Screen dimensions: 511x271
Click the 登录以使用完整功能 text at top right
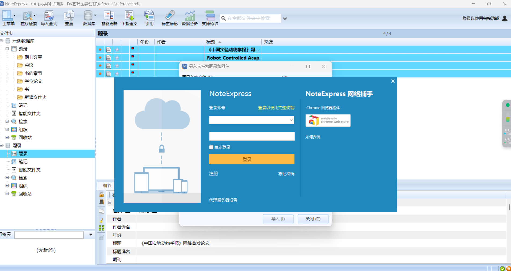point(481,18)
